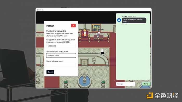This screenshot has height=102, width=182.
Task: Click the yyXHjN username in chat
Action: [x=125, y=16]
